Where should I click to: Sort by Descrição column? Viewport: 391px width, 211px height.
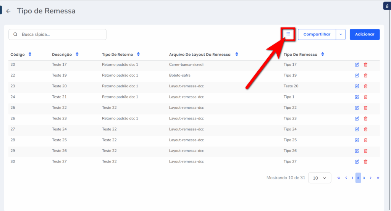[x=77, y=55]
